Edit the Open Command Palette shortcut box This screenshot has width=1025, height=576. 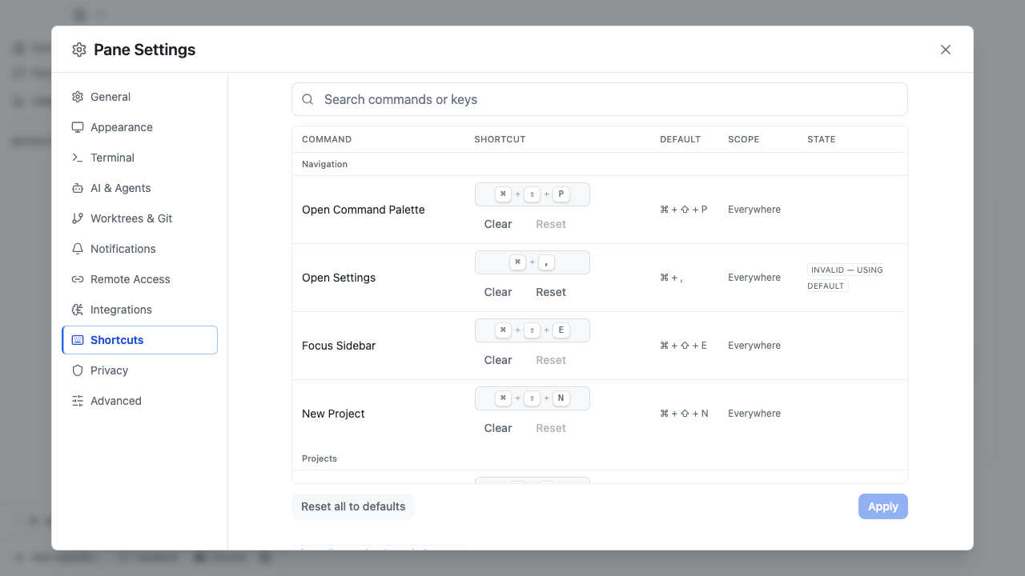tap(533, 194)
